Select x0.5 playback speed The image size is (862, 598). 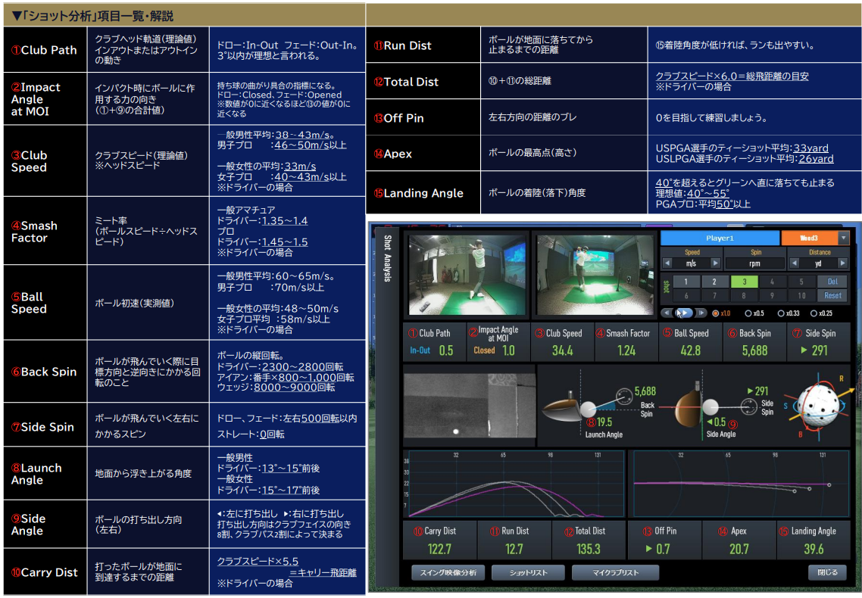(x=750, y=313)
